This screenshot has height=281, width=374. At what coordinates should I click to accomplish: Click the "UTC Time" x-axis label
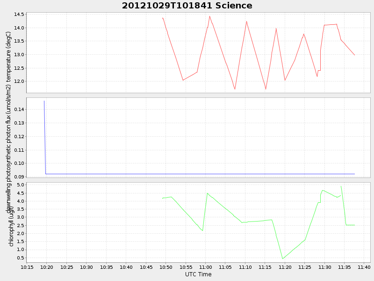click(x=198, y=274)
